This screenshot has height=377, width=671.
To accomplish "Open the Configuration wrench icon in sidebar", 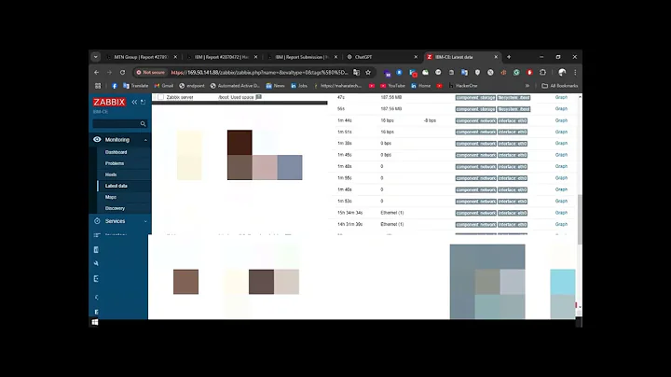I will click(96, 263).
